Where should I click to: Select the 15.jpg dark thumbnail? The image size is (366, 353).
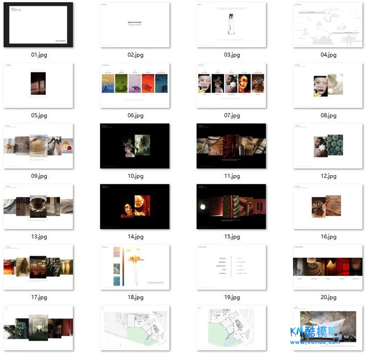click(231, 207)
